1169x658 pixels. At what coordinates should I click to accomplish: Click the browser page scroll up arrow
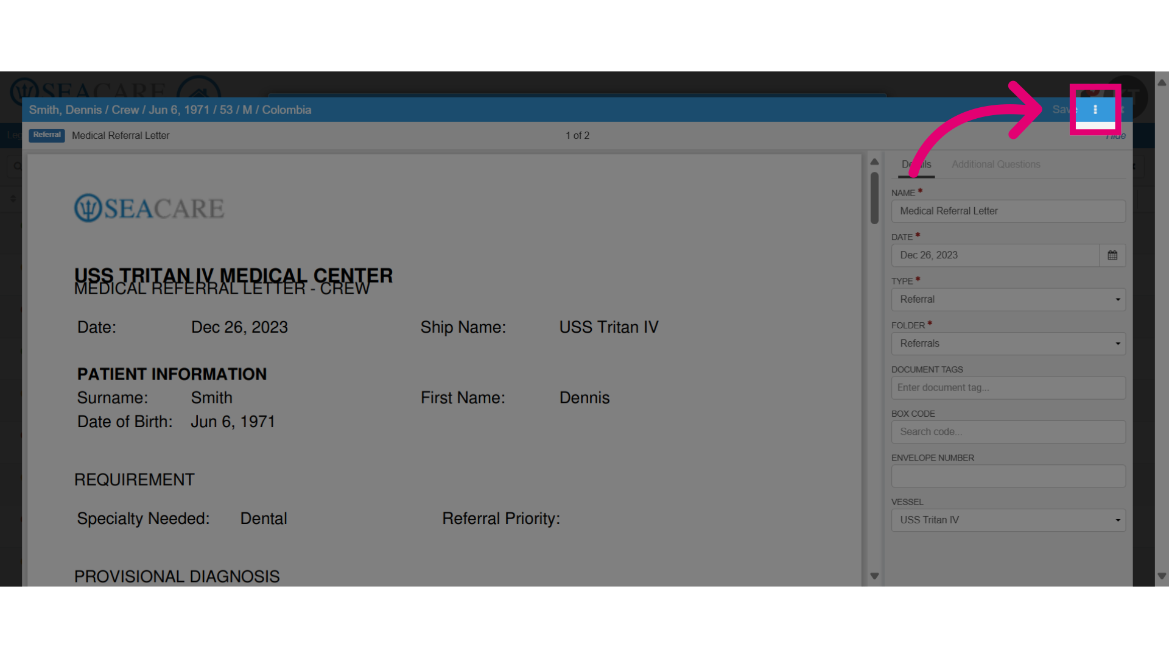[x=1162, y=83]
